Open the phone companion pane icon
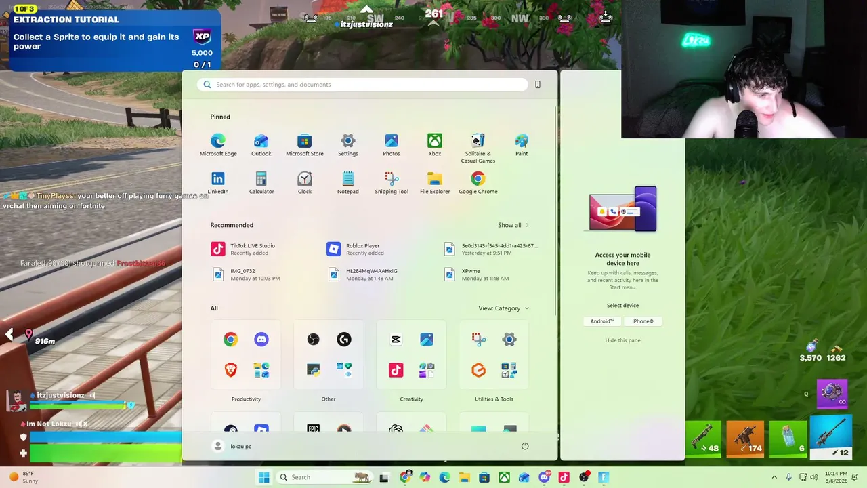Screen dimensions: 867x488 click(538, 85)
